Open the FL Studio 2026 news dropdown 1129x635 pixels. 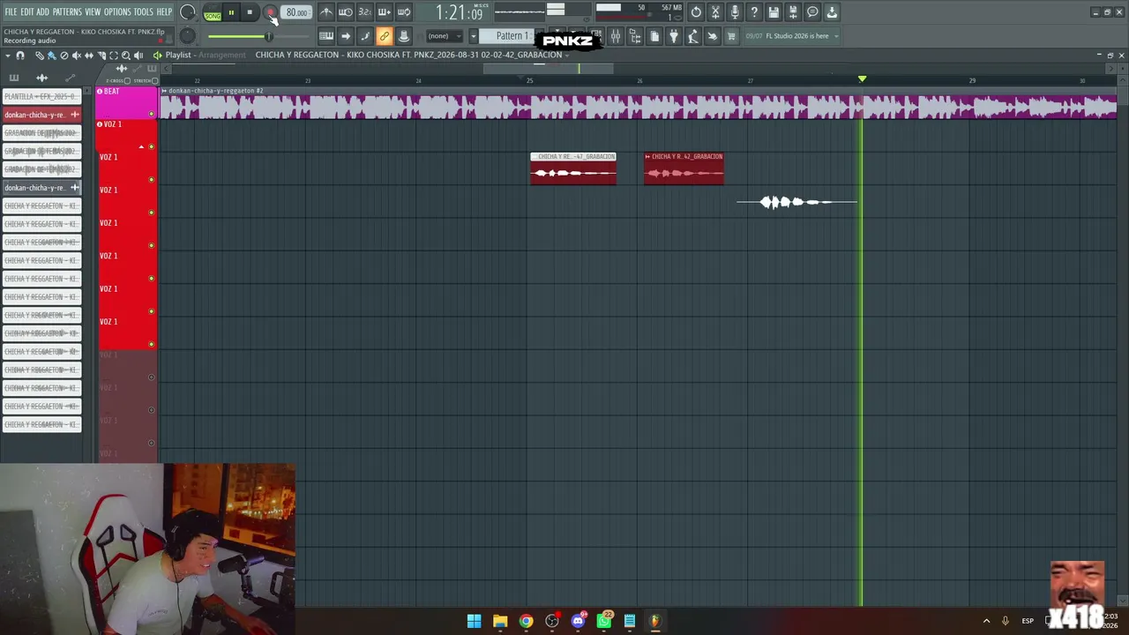792,36
